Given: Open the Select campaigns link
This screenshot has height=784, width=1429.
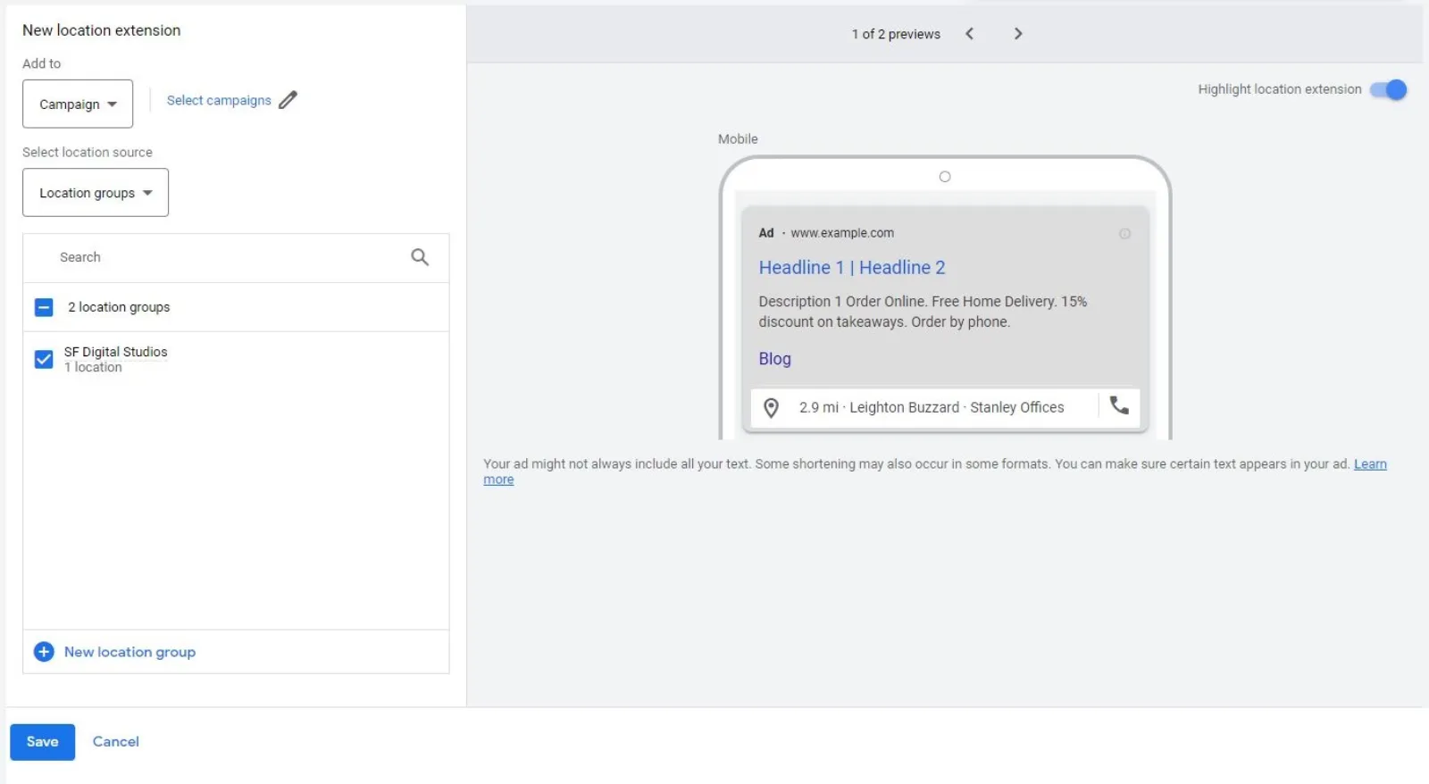Looking at the screenshot, I should pos(219,100).
